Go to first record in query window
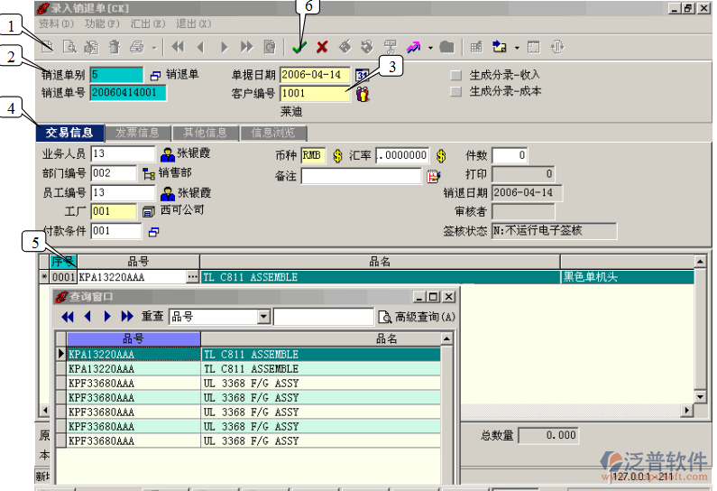The height and width of the screenshot is (491, 717). tap(69, 317)
